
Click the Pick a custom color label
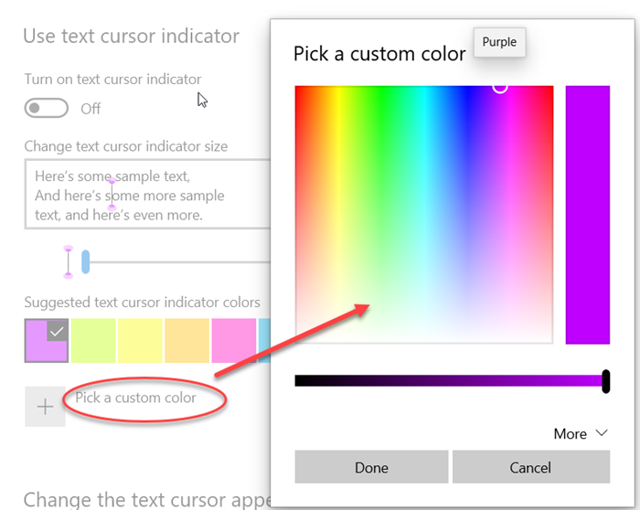[135, 398]
